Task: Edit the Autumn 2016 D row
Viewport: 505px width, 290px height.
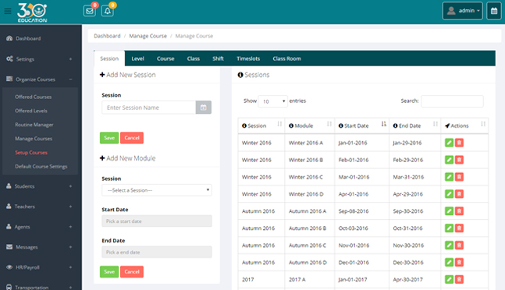Action: [449, 263]
